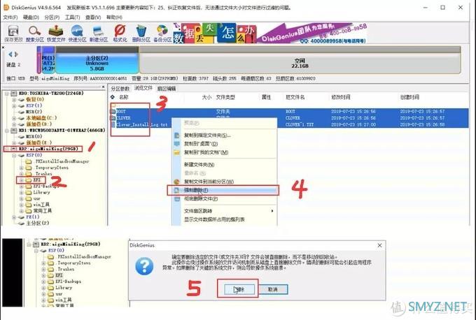Collapse the HD0:TOSHIBA-TR200 disk node
This screenshot has width=476, height=320.
tap(7, 94)
